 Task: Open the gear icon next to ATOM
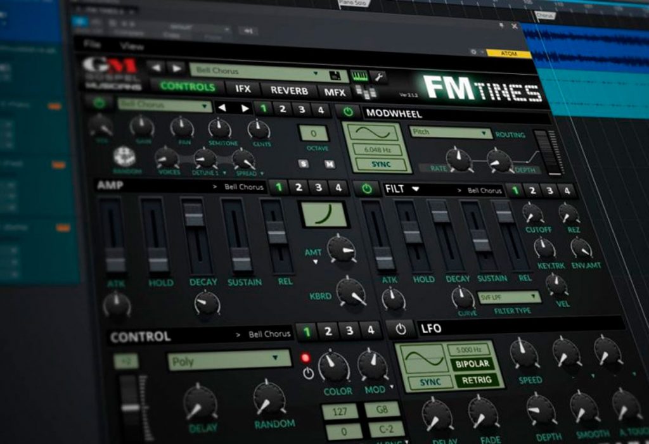(x=473, y=52)
